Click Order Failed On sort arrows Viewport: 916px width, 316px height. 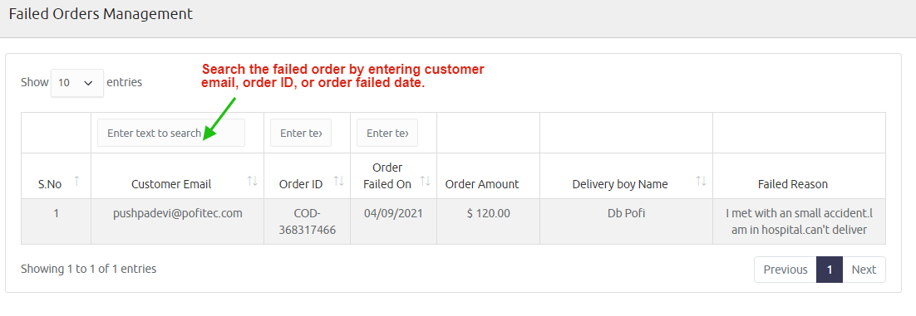tap(426, 181)
